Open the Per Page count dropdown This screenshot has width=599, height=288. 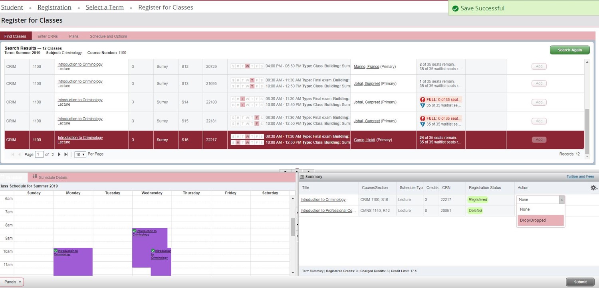coord(80,154)
